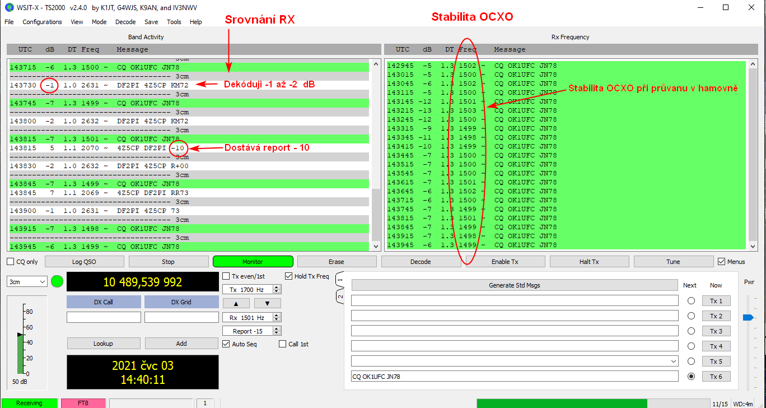Expand the Tx 5 free message dropdown

pyautogui.click(x=672, y=361)
